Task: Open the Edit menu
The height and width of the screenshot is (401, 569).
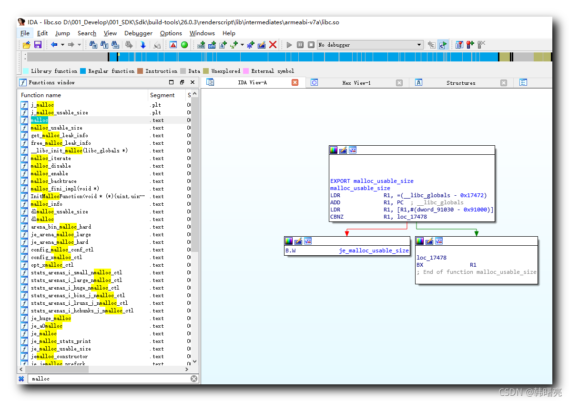Action: [42, 33]
